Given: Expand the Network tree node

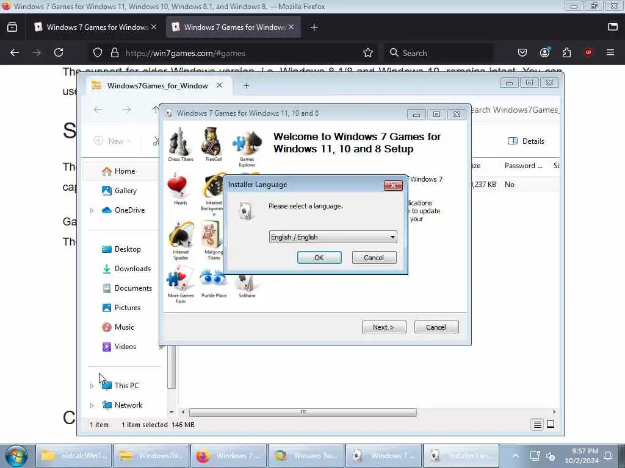Looking at the screenshot, I should coord(92,405).
